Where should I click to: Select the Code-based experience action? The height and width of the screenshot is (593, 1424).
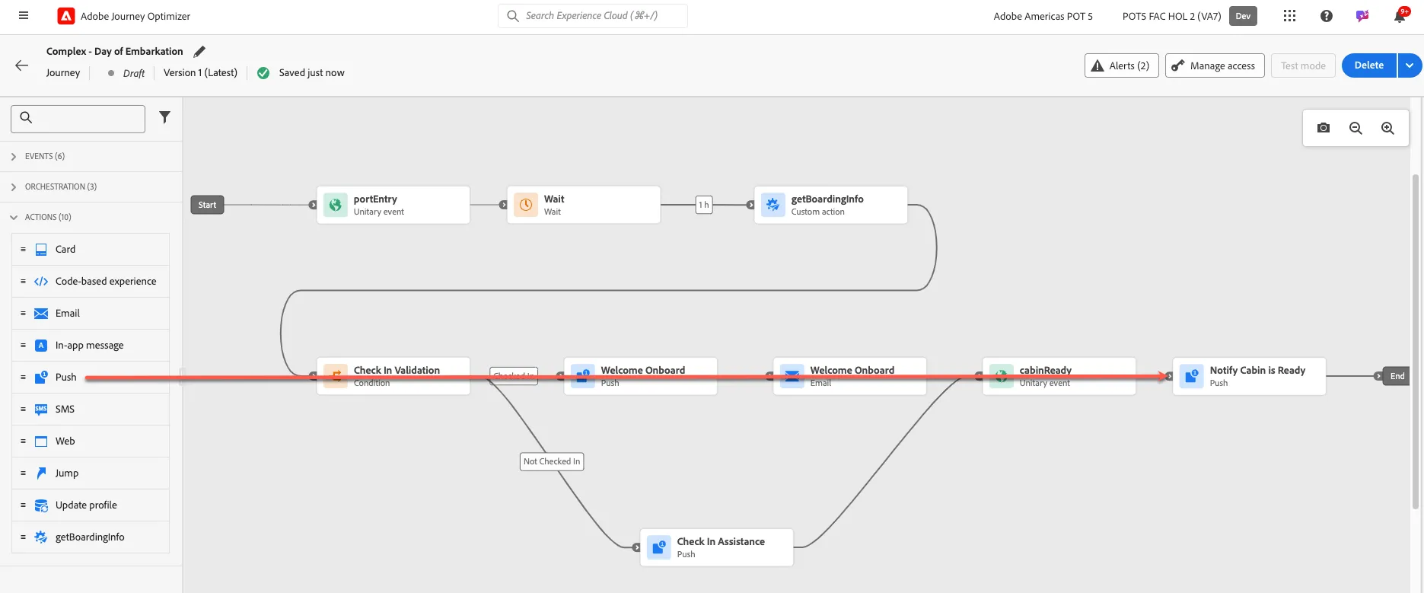[x=91, y=282]
